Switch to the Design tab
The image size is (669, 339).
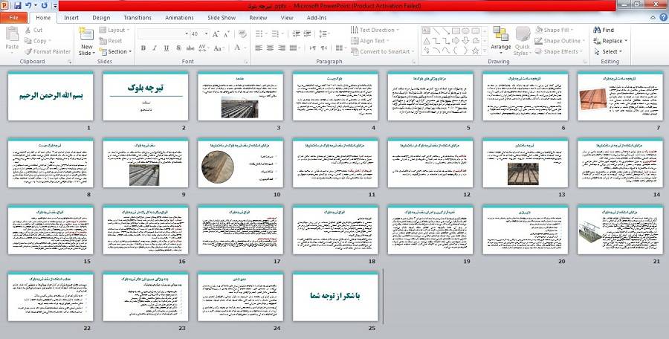(101, 18)
